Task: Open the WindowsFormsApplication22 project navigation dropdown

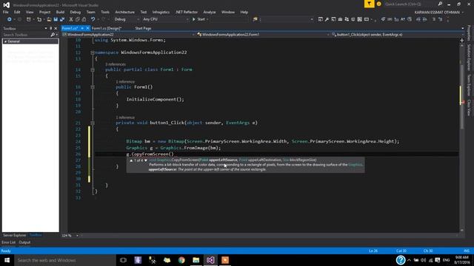Action: coord(128,35)
